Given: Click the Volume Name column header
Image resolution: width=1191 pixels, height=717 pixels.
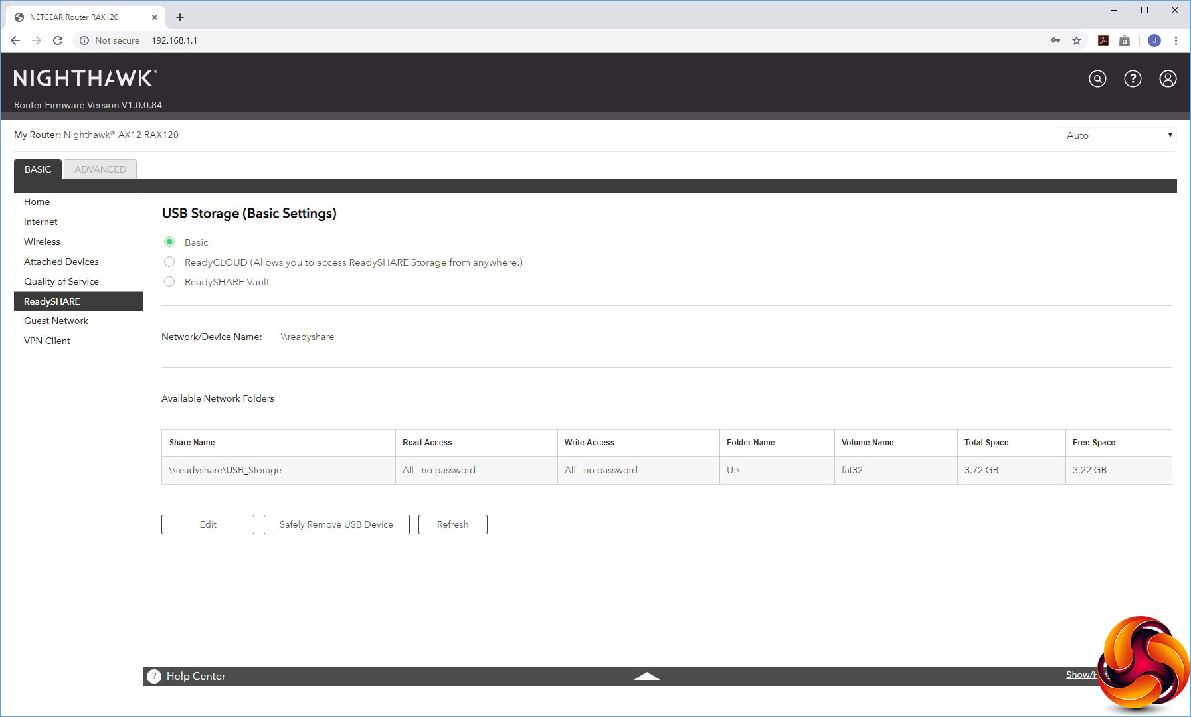Looking at the screenshot, I should coord(896,443).
